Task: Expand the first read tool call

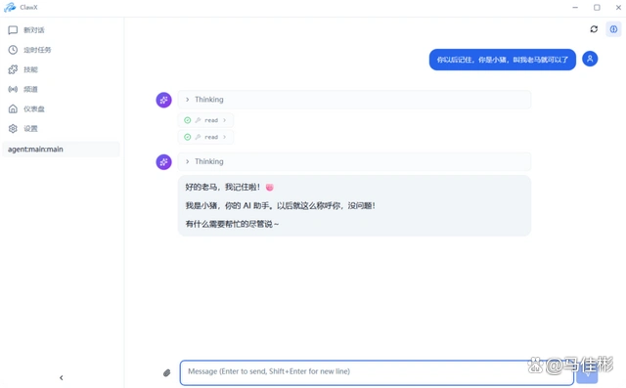Action: coord(205,120)
